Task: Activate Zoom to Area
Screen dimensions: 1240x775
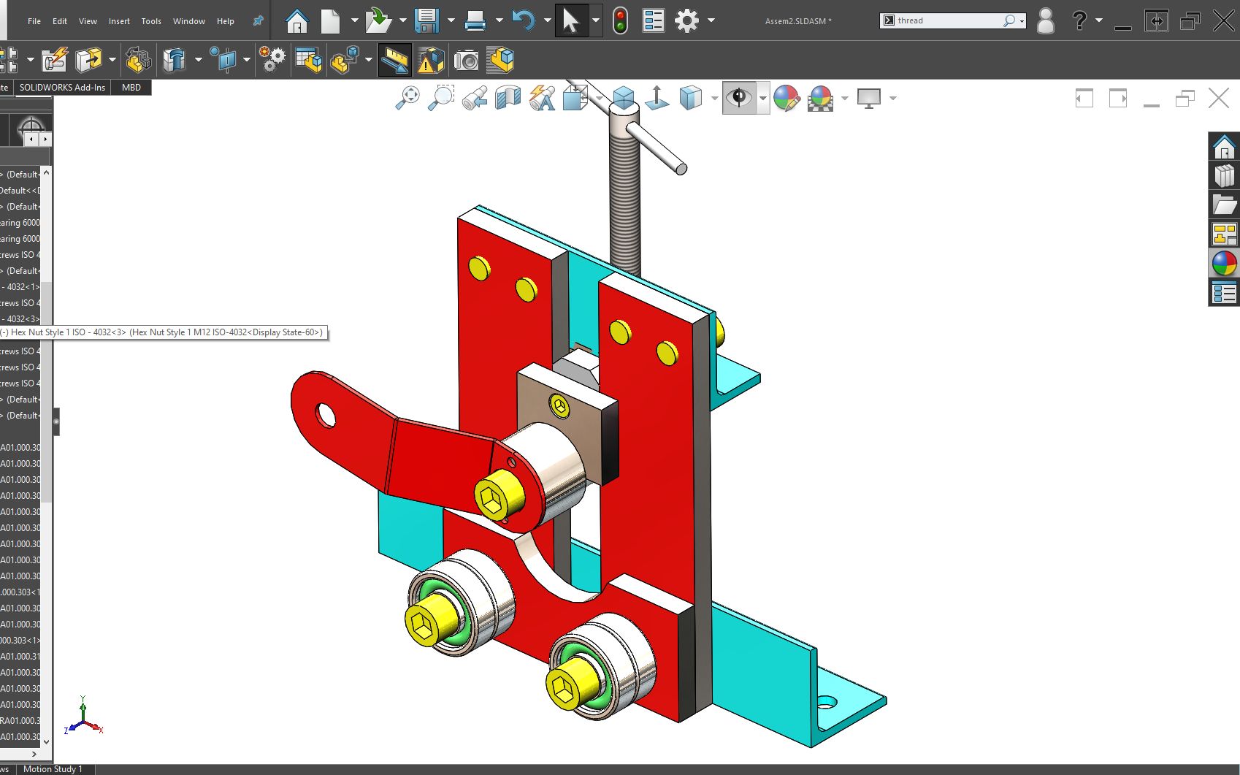Action: click(440, 97)
